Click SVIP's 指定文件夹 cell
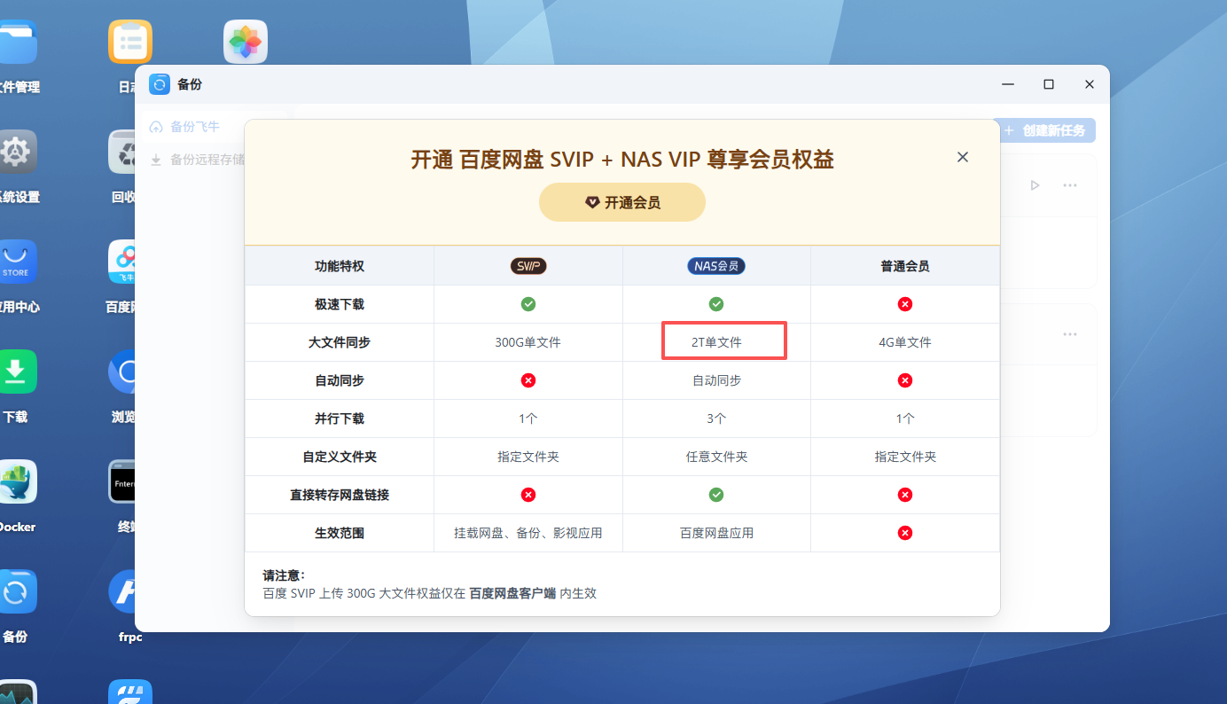 pyautogui.click(x=528, y=457)
